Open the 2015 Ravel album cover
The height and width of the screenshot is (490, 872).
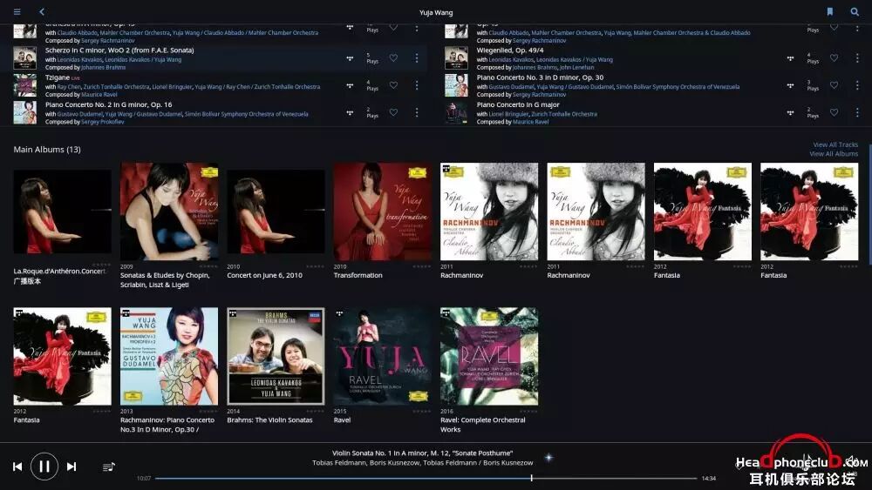(383, 356)
